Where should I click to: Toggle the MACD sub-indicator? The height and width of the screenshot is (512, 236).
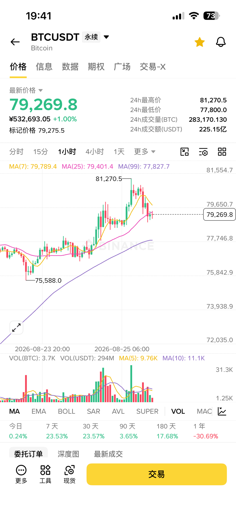pos(204,411)
